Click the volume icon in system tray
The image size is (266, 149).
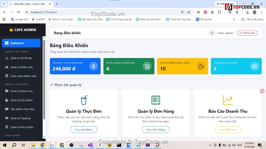point(234,145)
